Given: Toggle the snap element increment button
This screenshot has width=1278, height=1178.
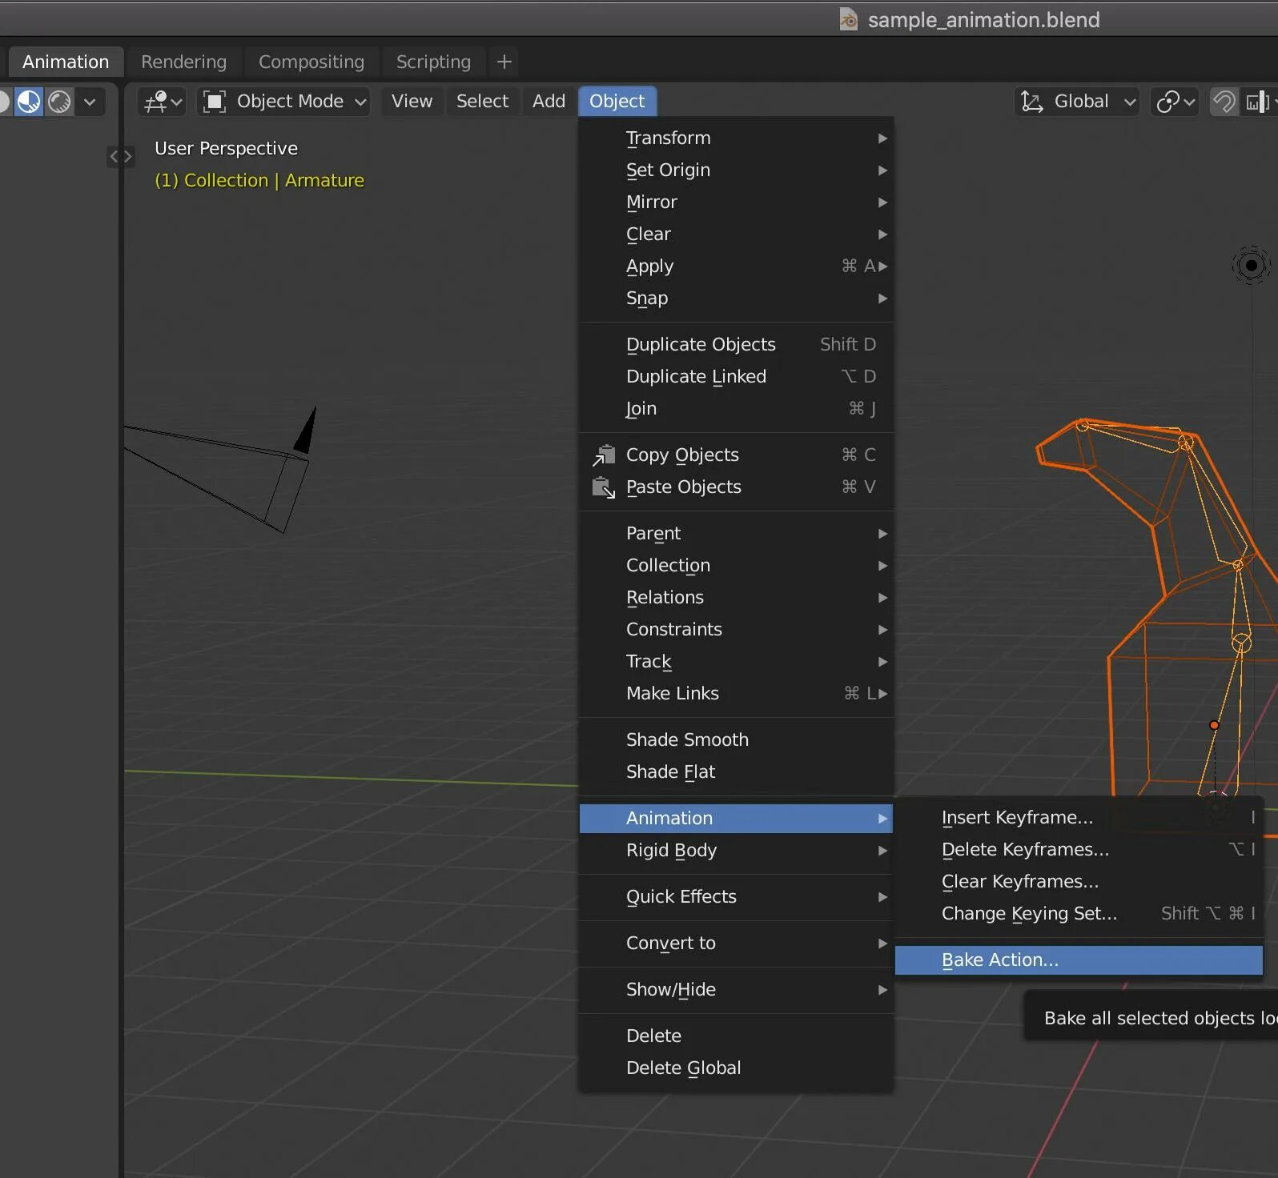Looking at the screenshot, I should (x=1258, y=102).
